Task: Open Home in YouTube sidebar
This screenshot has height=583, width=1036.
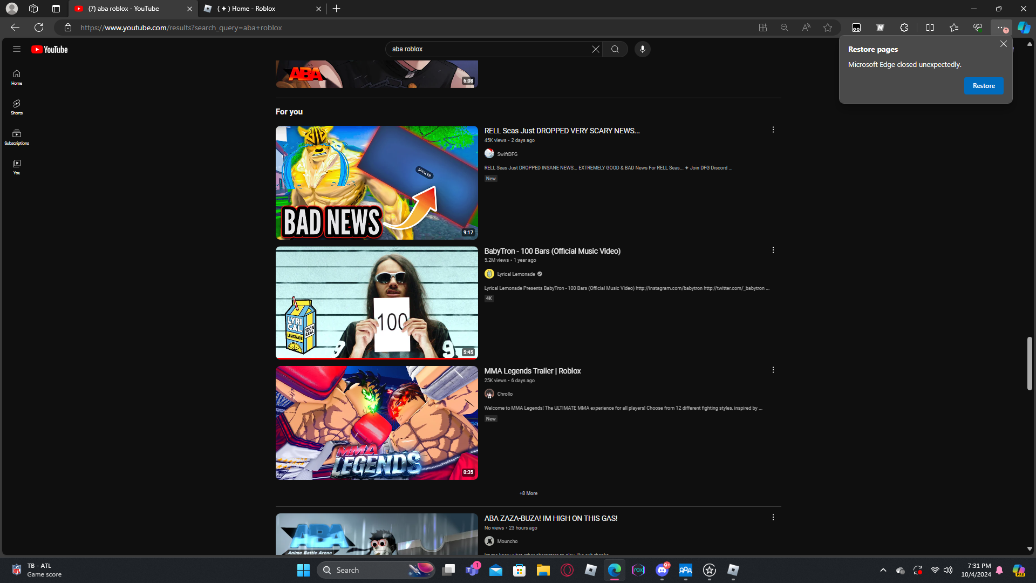Action: pos(17,77)
